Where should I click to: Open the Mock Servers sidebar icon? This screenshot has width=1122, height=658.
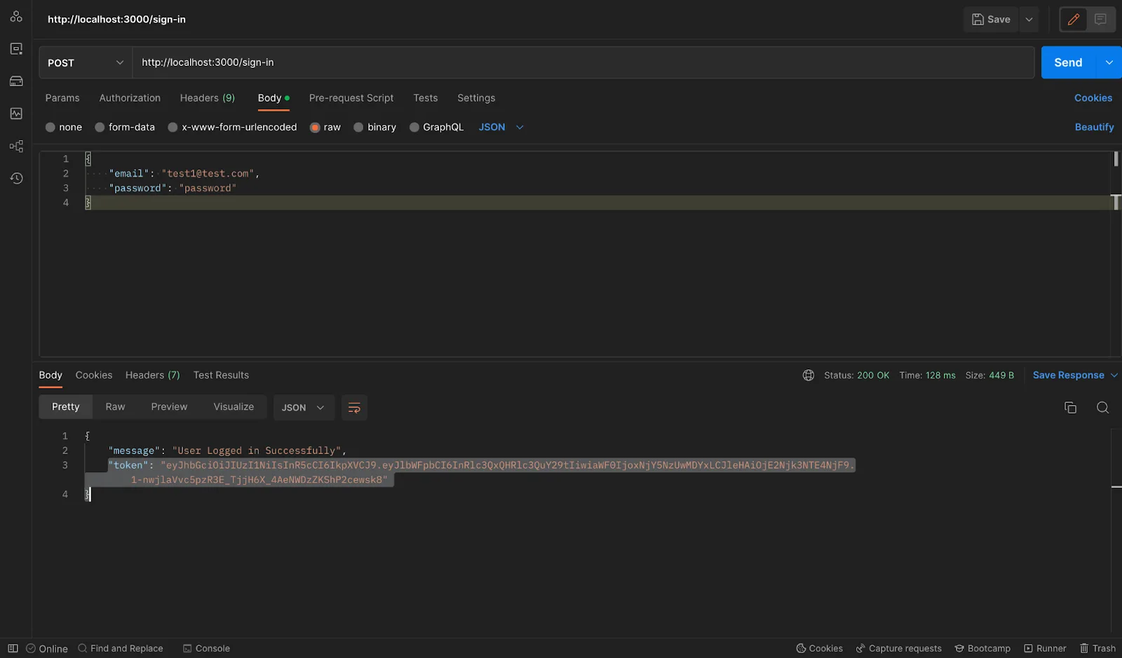pyautogui.click(x=16, y=81)
